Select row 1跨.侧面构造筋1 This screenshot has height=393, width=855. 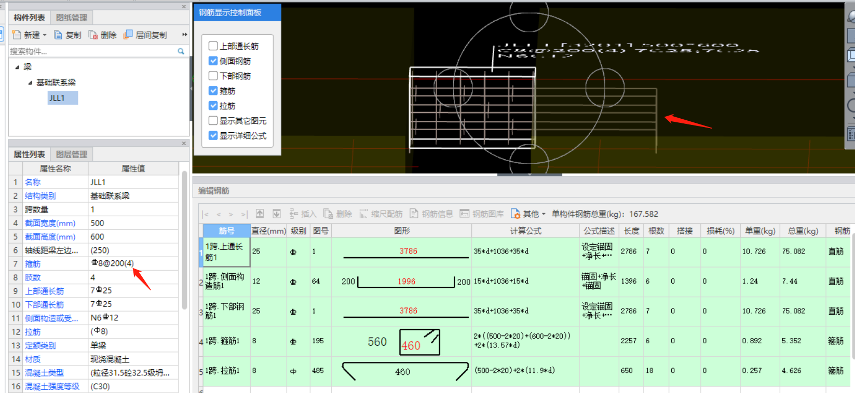(226, 282)
